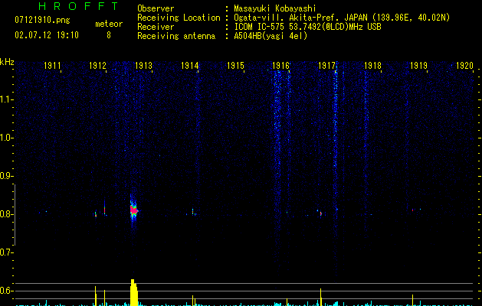The width and height of the screenshot is (482, 306).
Task: Click the 0.9 kHz axis label
Action: [6, 176]
